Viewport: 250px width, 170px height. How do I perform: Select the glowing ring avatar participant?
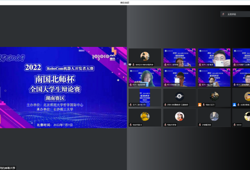click(x=179, y=98)
